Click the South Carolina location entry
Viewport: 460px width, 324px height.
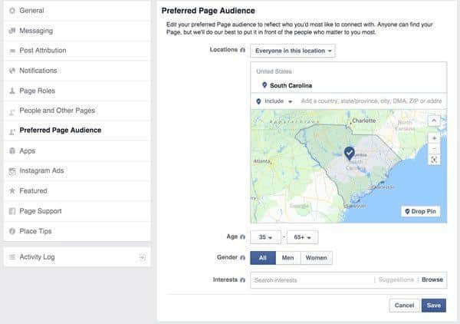click(x=349, y=85)
